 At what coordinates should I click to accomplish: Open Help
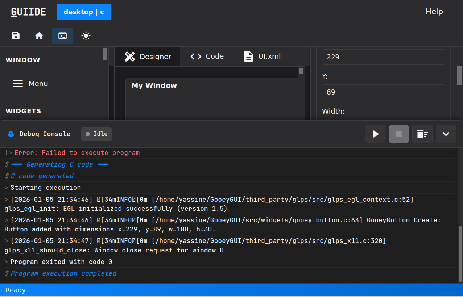(434, 11)
